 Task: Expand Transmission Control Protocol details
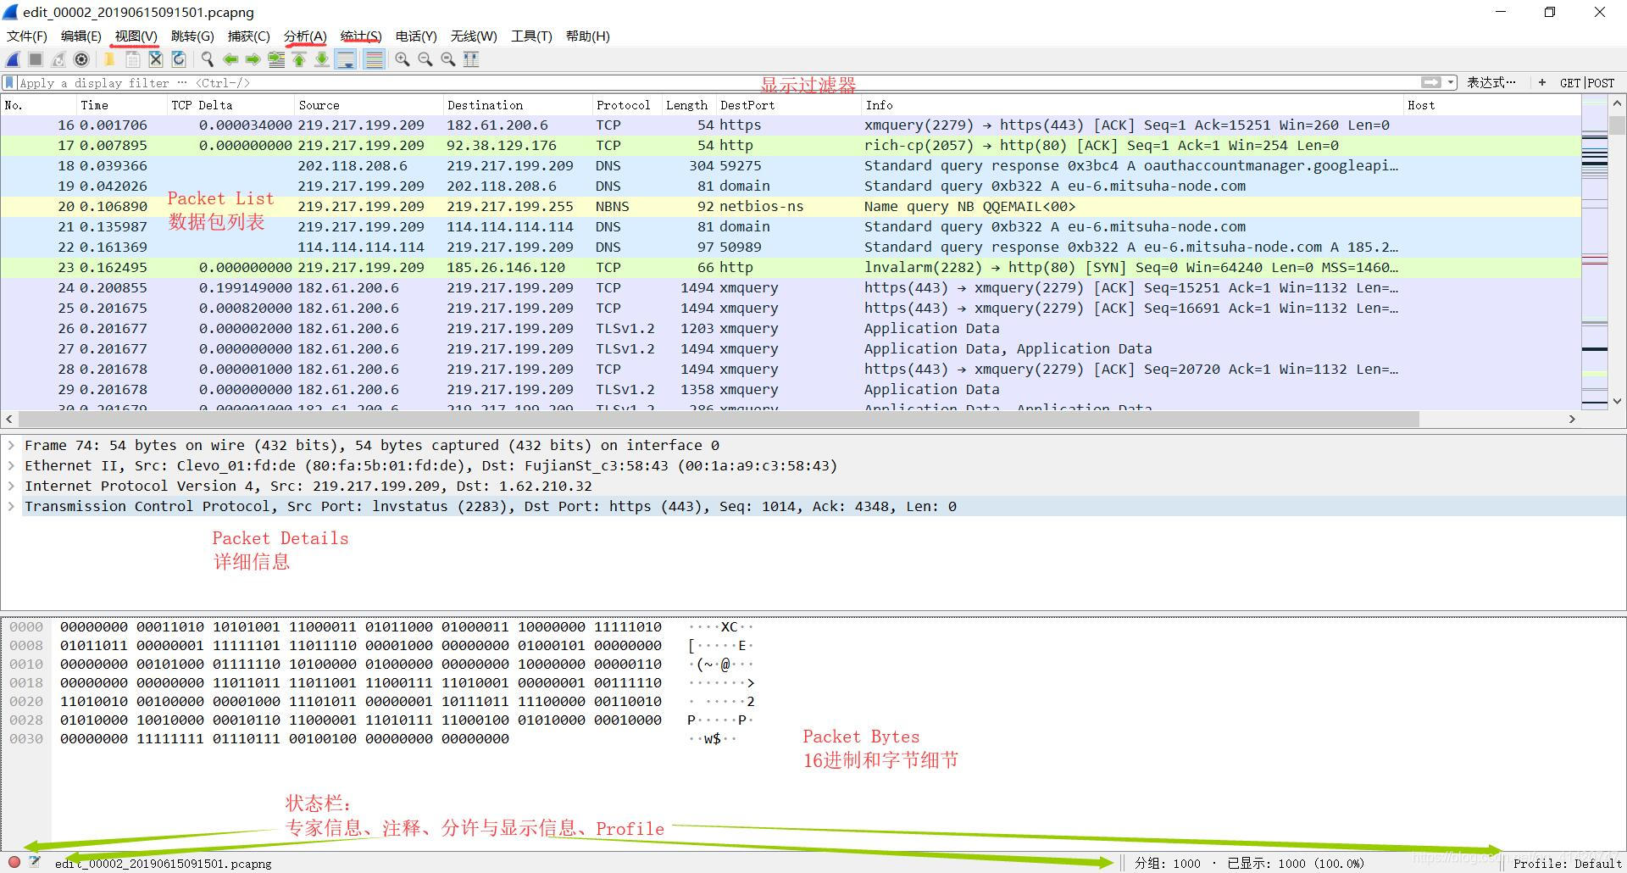[11, 506]
